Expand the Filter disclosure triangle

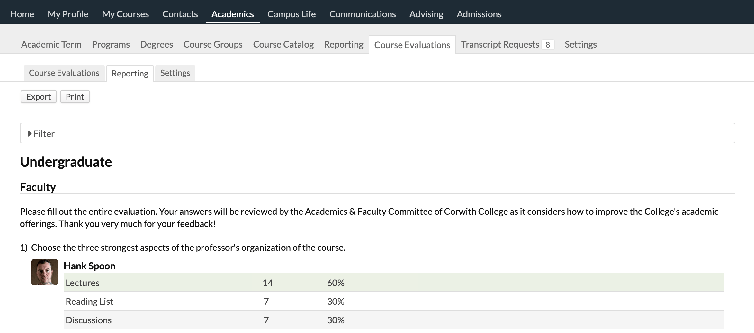[30, 134]
